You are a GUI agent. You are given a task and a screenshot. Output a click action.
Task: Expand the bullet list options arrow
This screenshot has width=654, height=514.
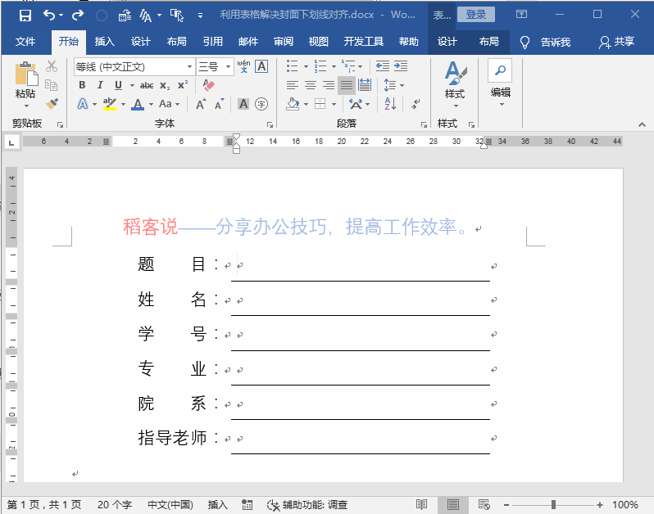tap(306, 66)
